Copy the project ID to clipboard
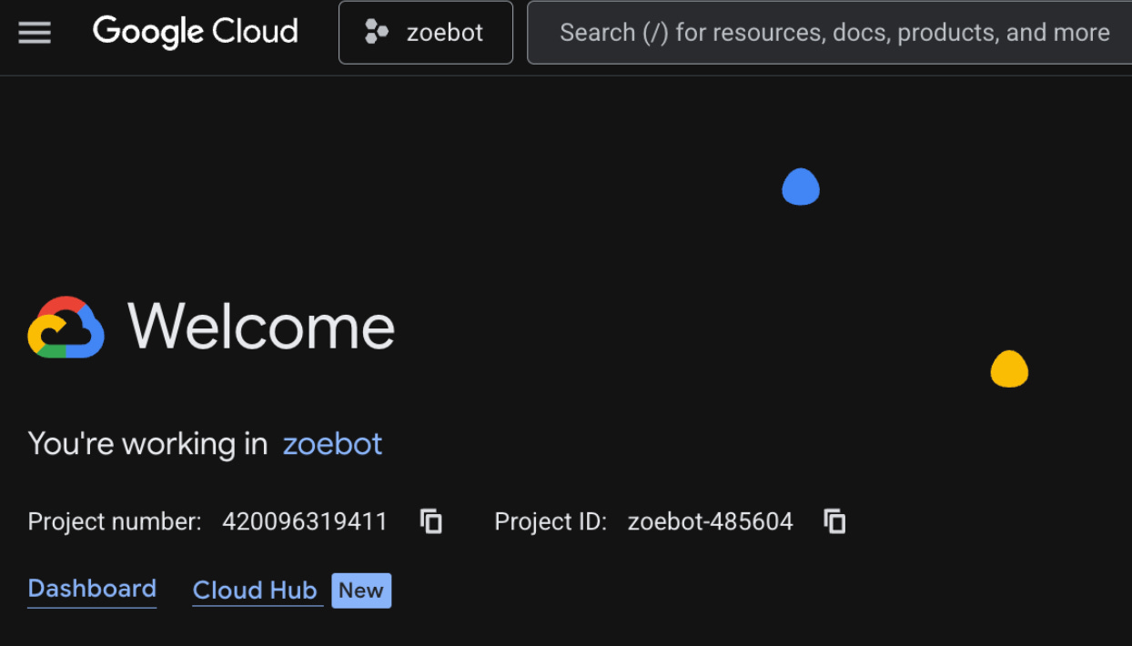 (x=834, y=521)
